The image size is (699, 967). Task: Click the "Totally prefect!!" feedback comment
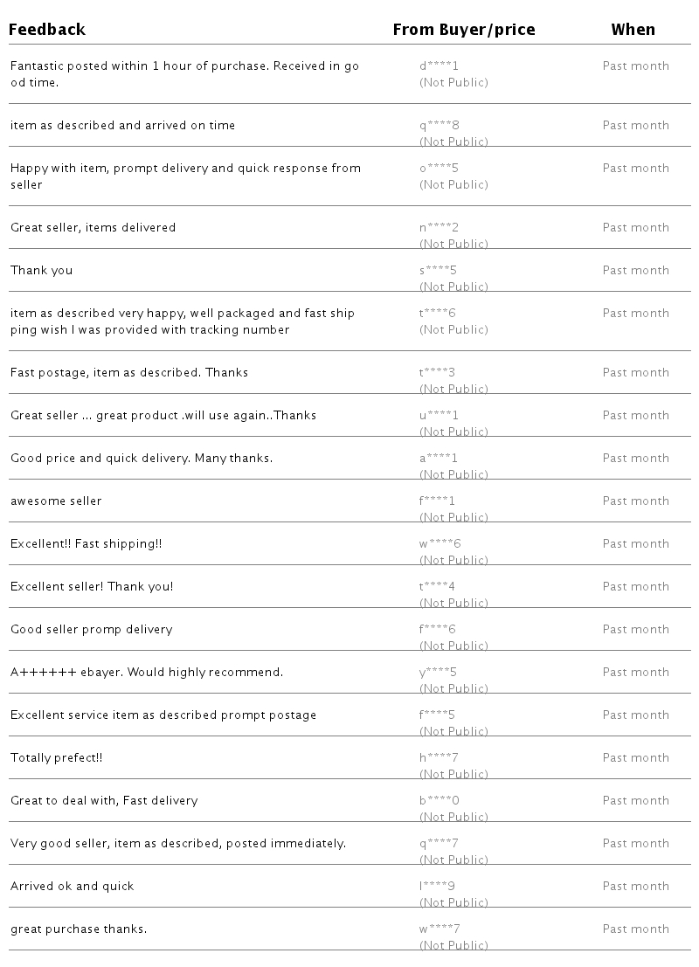(x=57, y=757)
